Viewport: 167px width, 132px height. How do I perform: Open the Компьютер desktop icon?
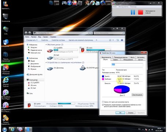click(5, 18)
